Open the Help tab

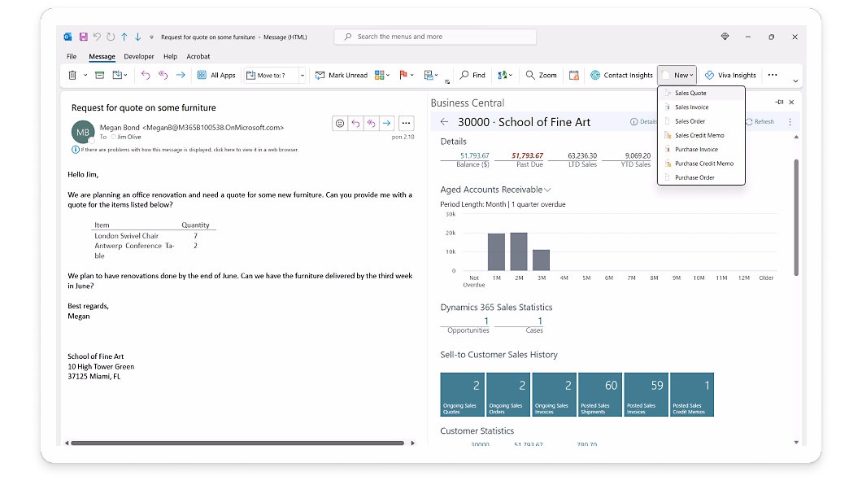[x=171, y=57]
